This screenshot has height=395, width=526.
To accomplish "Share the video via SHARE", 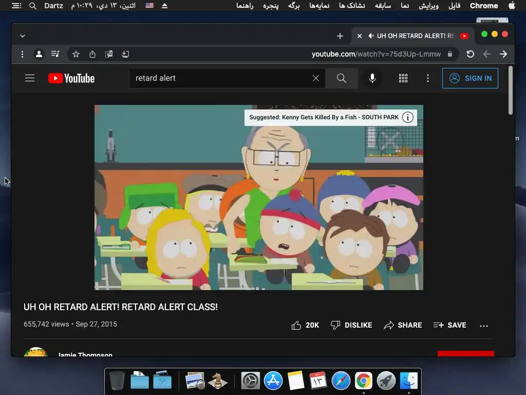I will pyautogui.click(x=403, y=325).
